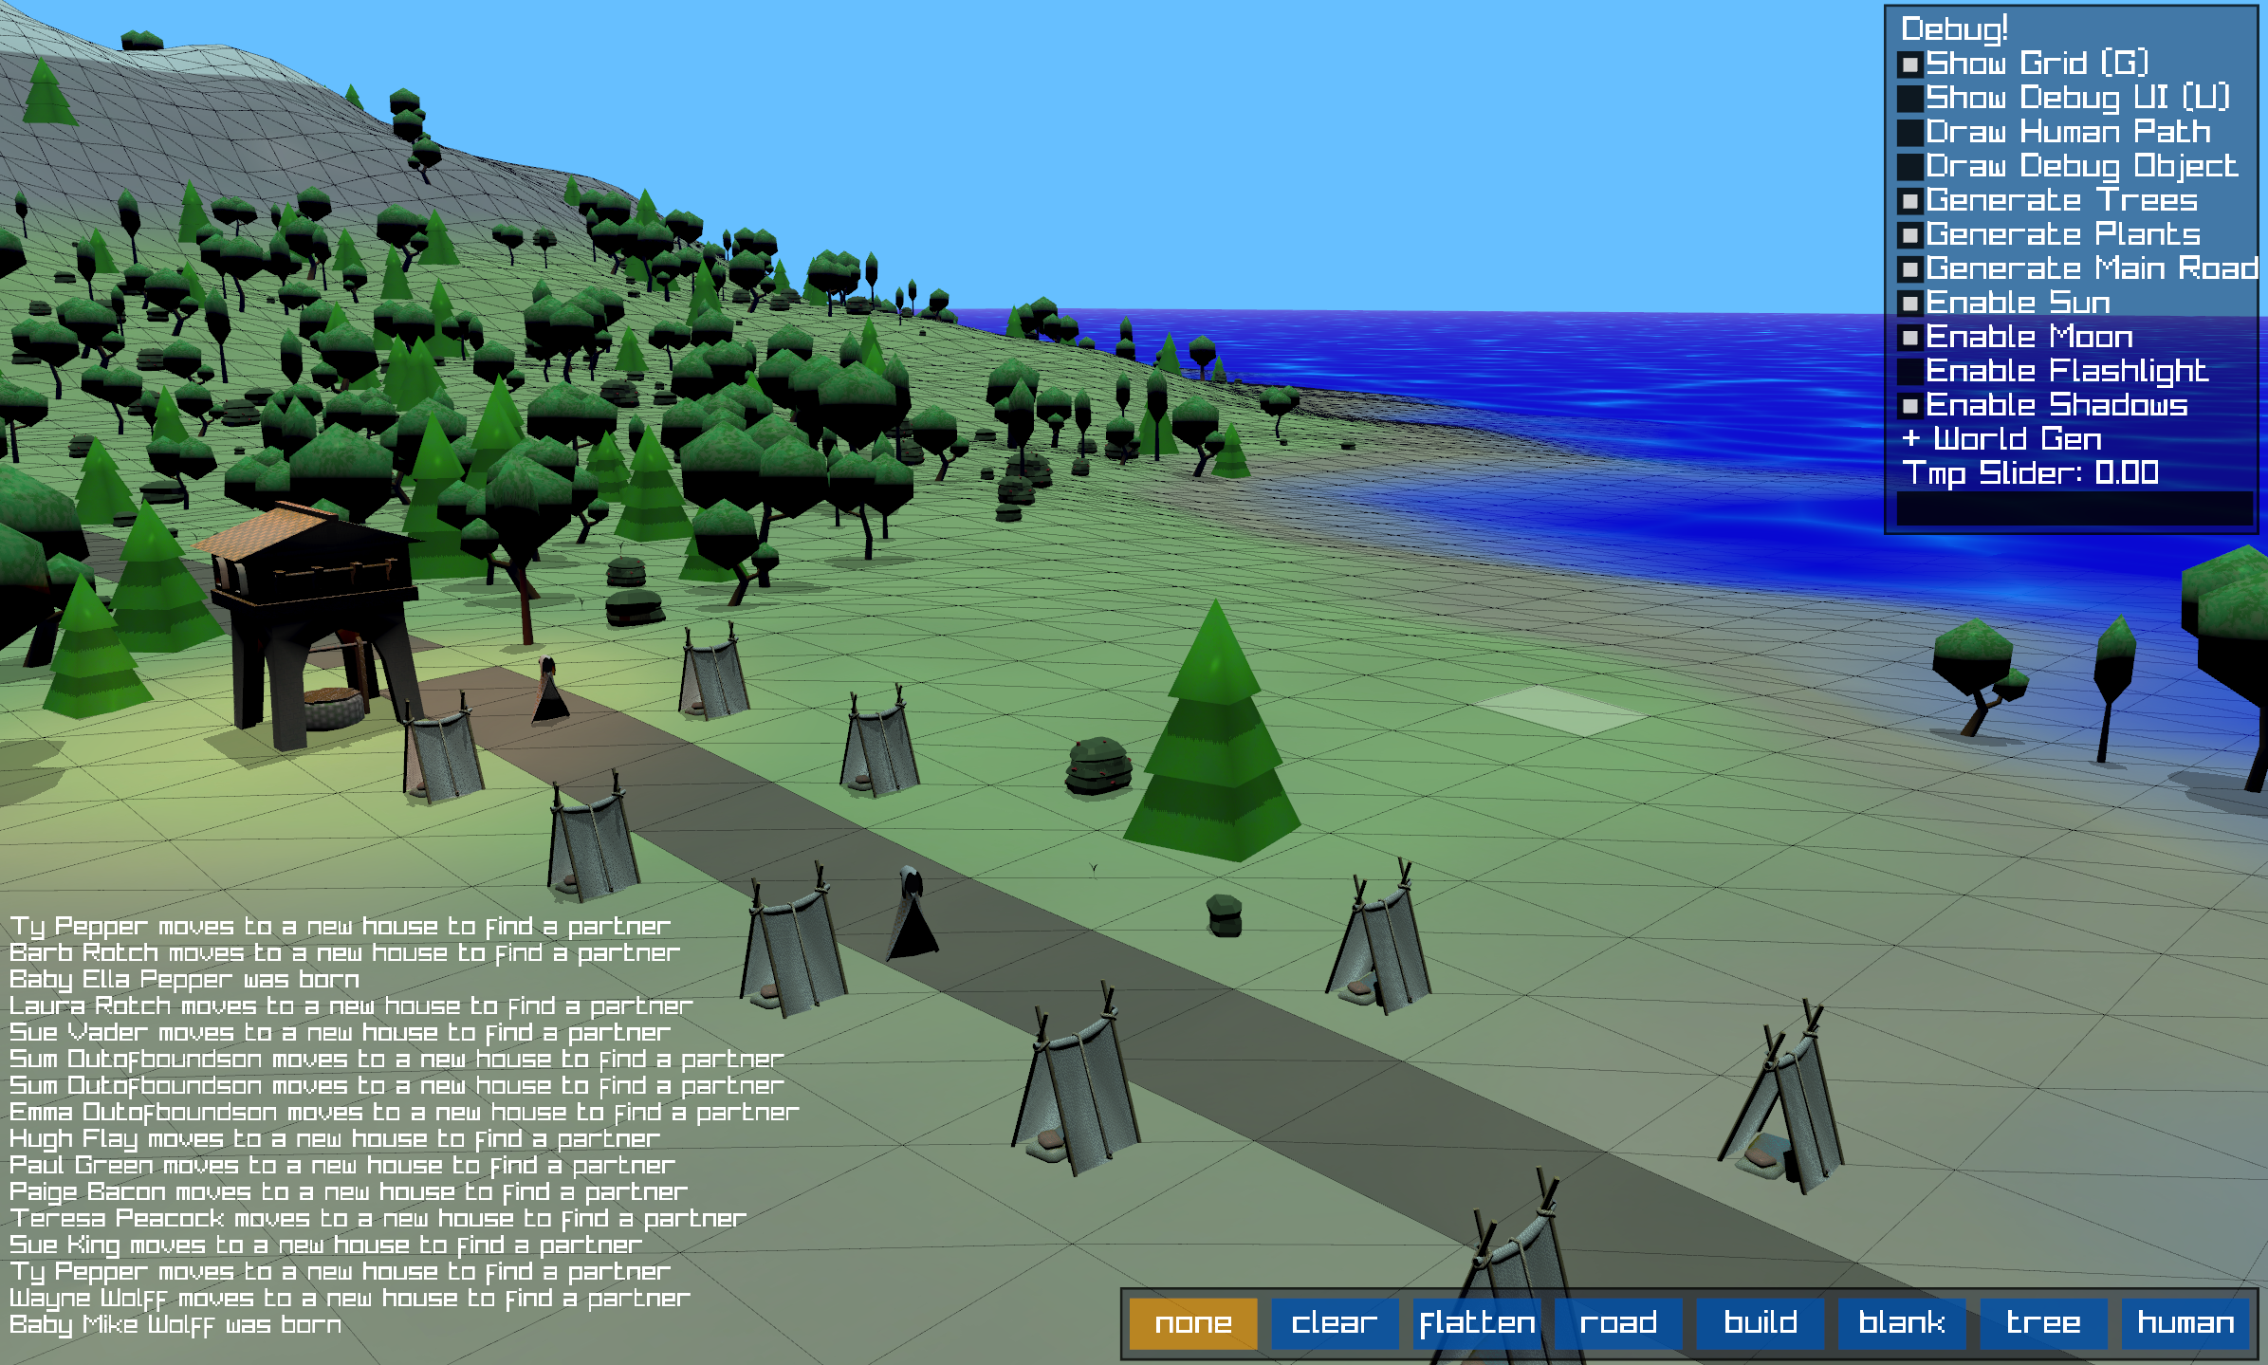Choose the 'flatten' terrain tool
The width and height of the screenshot is (2268, 1365).
click(1476, 1323)
